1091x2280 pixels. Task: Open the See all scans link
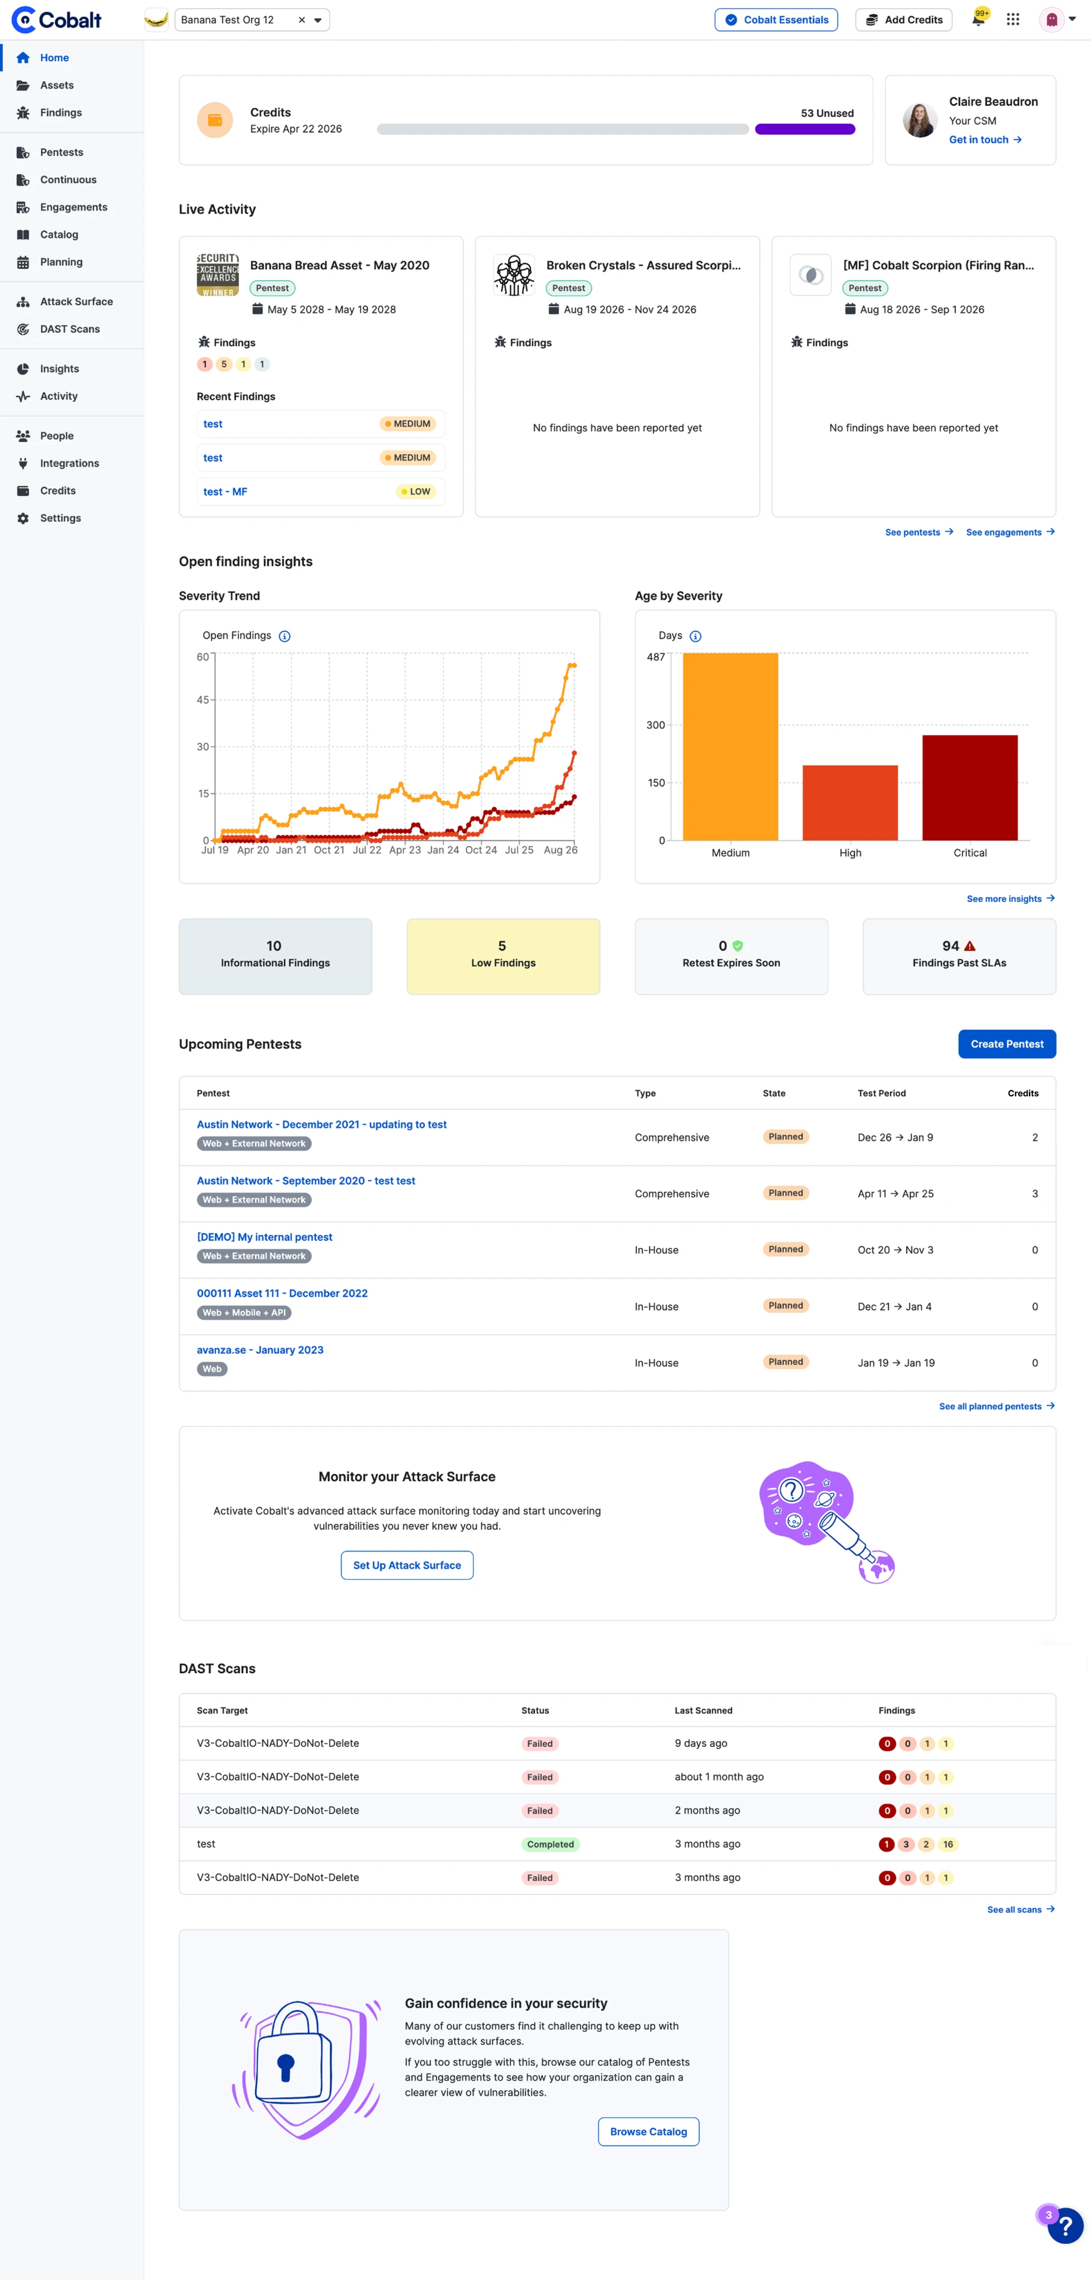tap(1021, 1910)
